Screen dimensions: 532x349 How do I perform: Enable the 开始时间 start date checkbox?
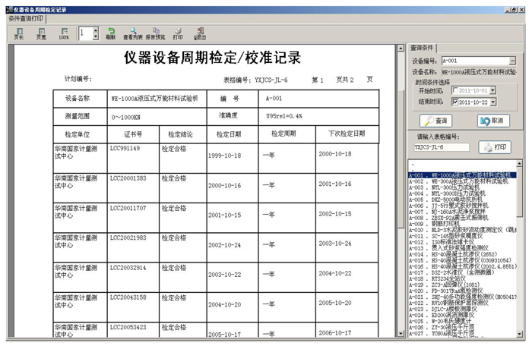tap(456, 90)
